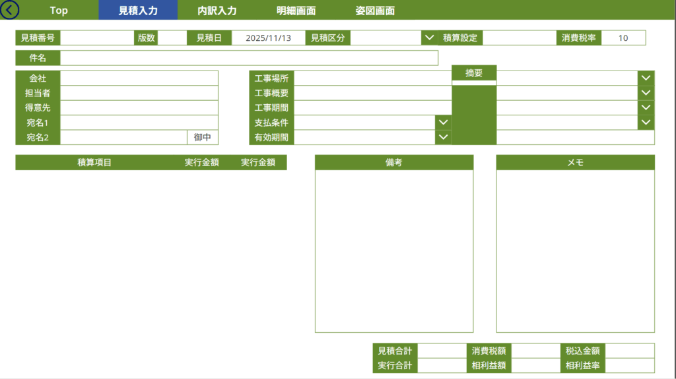676x379 pixels.
Task: Focus the 消費税率 field showing 10
Action: click(x=623, y=38)
